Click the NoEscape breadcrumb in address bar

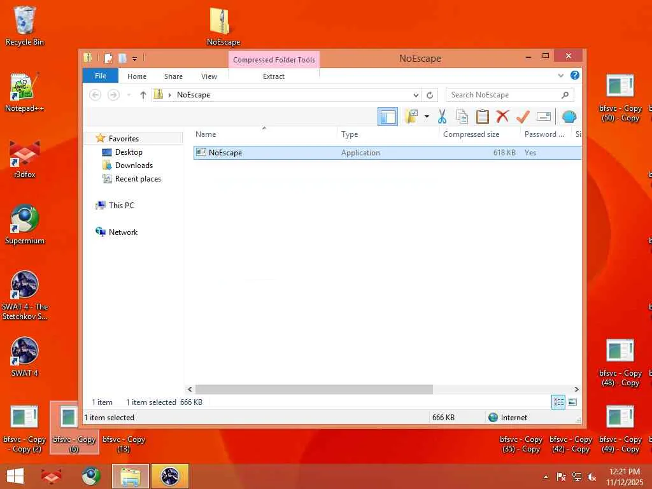[x=194, y=95]
